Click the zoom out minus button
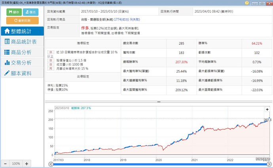The height and width of the screenshot is (168, 273). pyautogui.click(x=5, y=163)
